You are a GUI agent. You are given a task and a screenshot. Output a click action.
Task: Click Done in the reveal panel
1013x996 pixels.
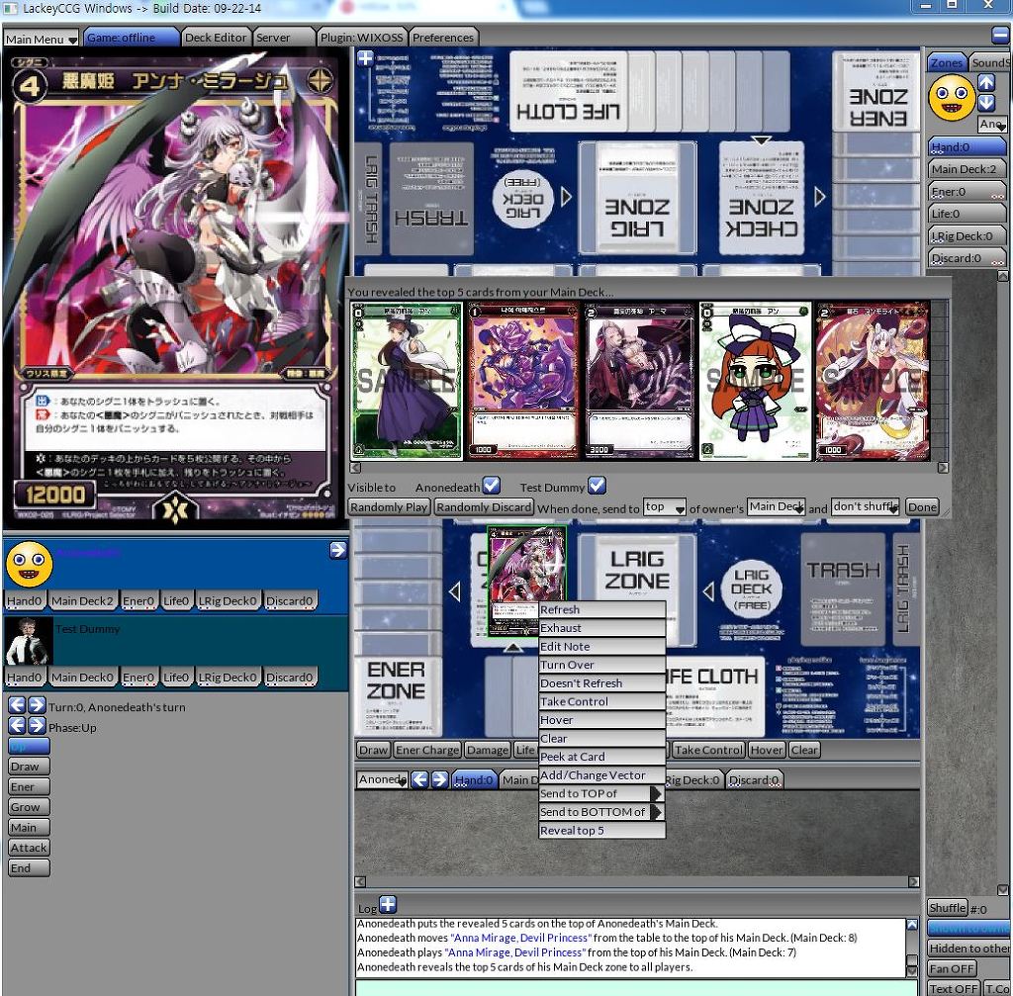click(x=922, y=507)
